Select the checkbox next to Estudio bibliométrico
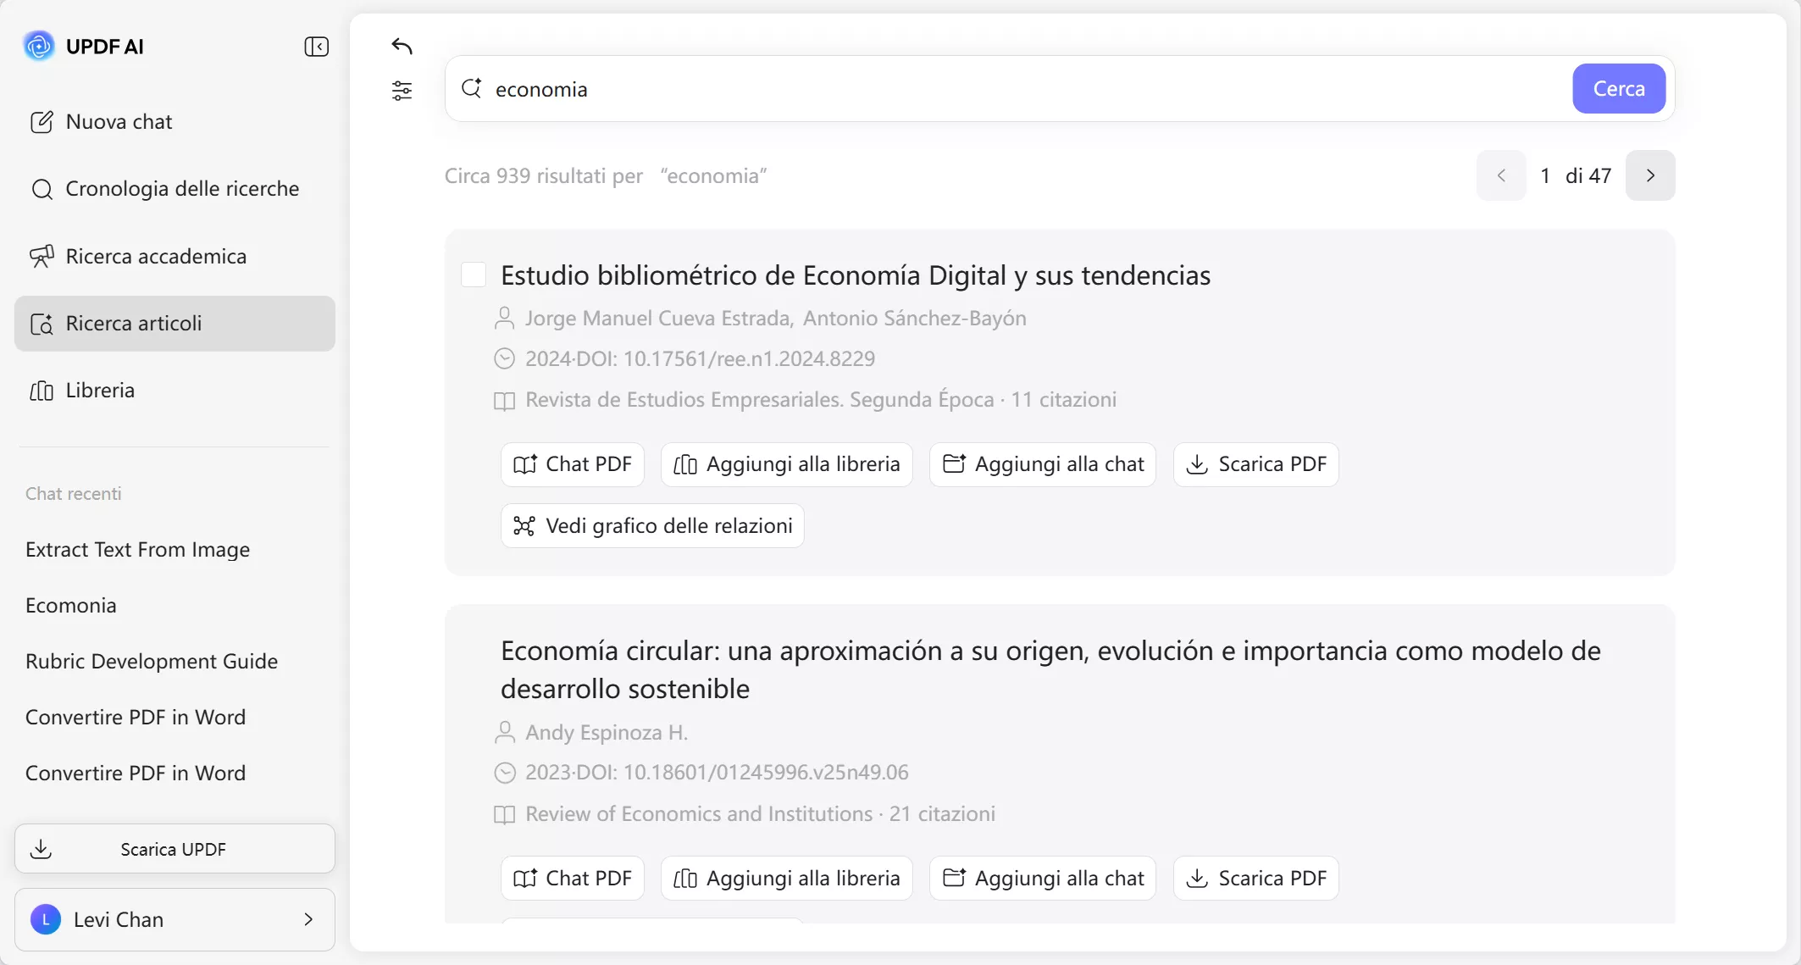The width and height of the screenshot is (1801, 965). [474, 275]
